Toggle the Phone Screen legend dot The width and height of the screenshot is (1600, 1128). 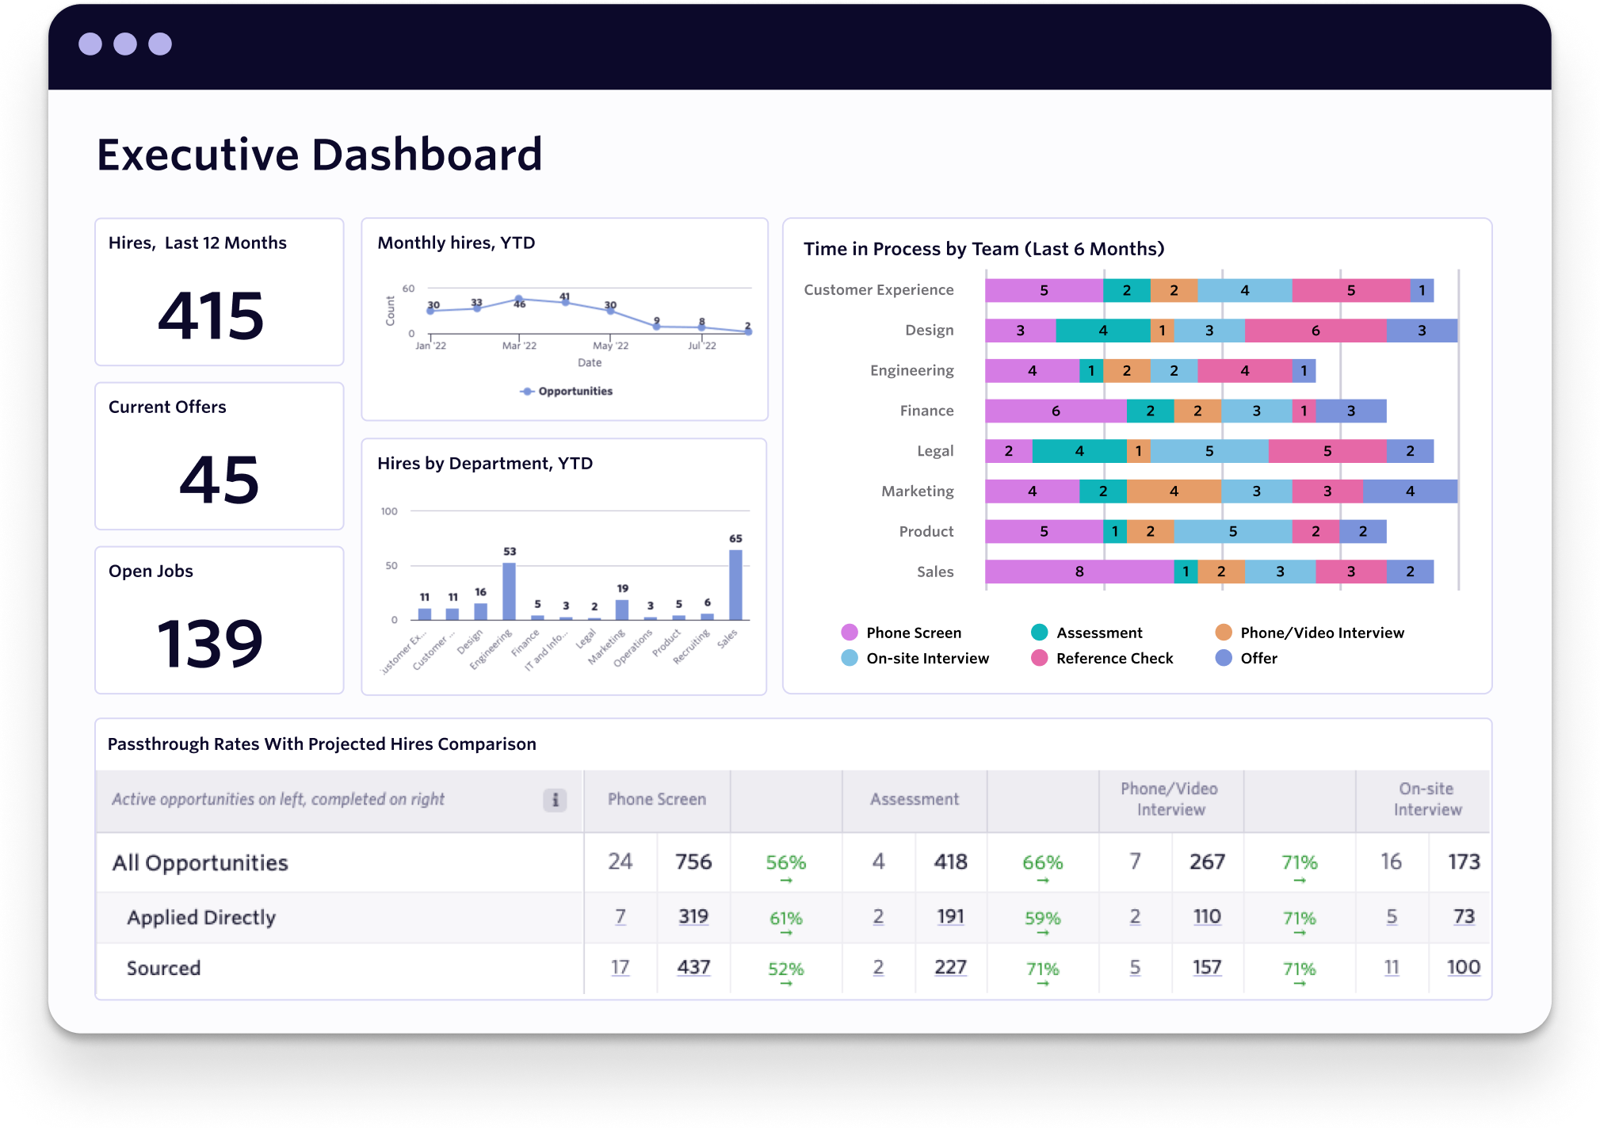[850, 633]
